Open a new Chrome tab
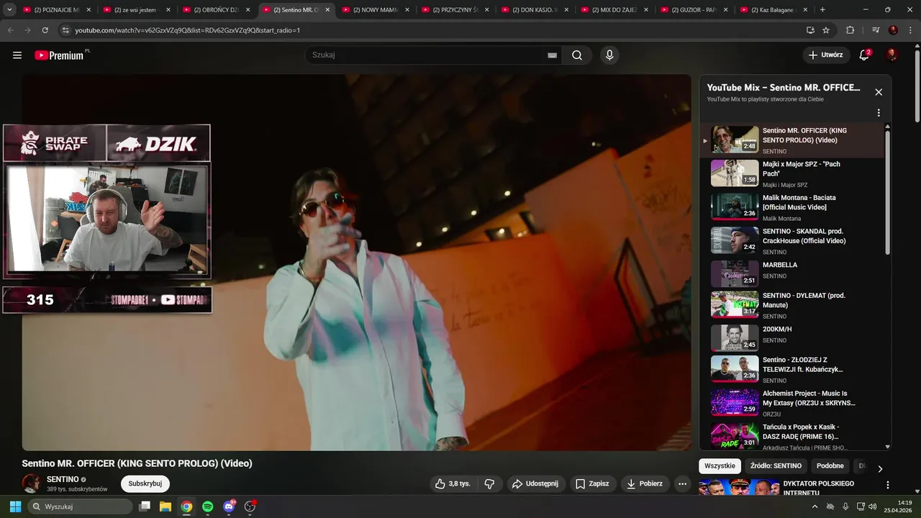921x518 pixels. pyautogui.click(x=822, y=10)
